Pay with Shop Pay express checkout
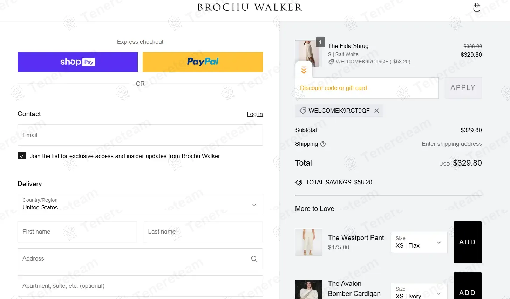510x299 pixels. click(77, 62)
